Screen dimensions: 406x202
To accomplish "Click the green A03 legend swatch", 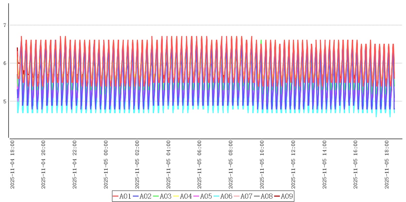I will click(x=156, y=196).
